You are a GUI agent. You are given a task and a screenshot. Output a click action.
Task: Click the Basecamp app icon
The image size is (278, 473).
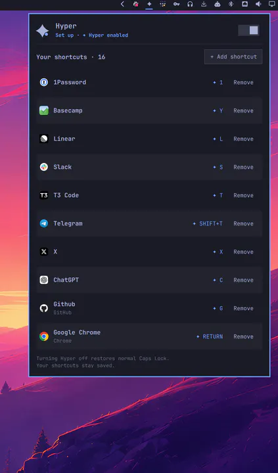(44, 110)
